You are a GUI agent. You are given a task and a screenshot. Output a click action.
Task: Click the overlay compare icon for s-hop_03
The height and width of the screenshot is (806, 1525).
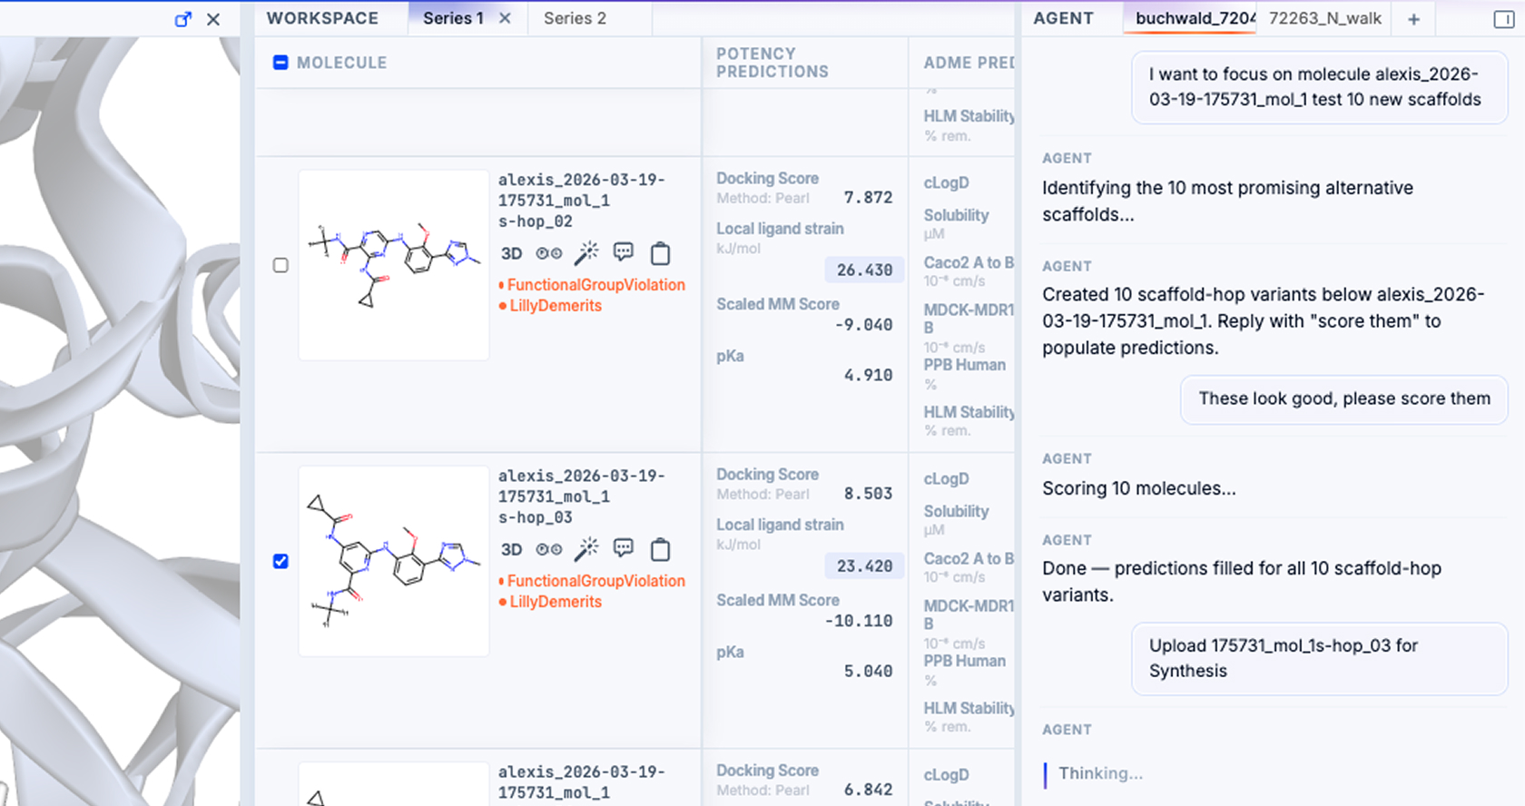(549, 549)
